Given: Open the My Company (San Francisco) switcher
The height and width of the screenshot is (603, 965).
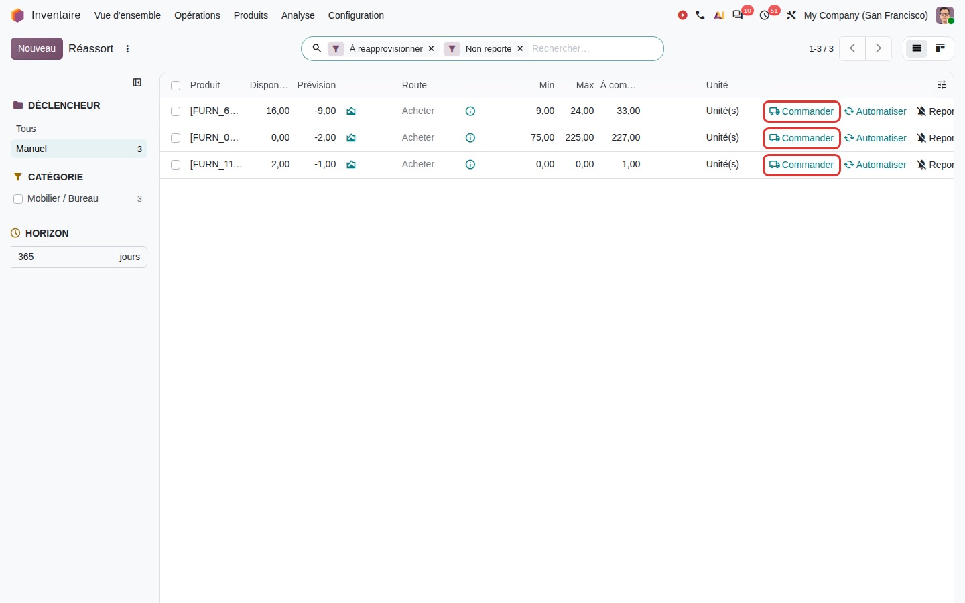Looking at the screenshot, I should 866,15.
